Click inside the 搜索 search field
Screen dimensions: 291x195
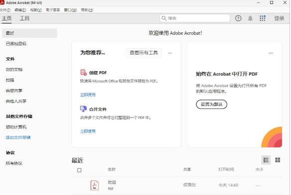[195, 18]
